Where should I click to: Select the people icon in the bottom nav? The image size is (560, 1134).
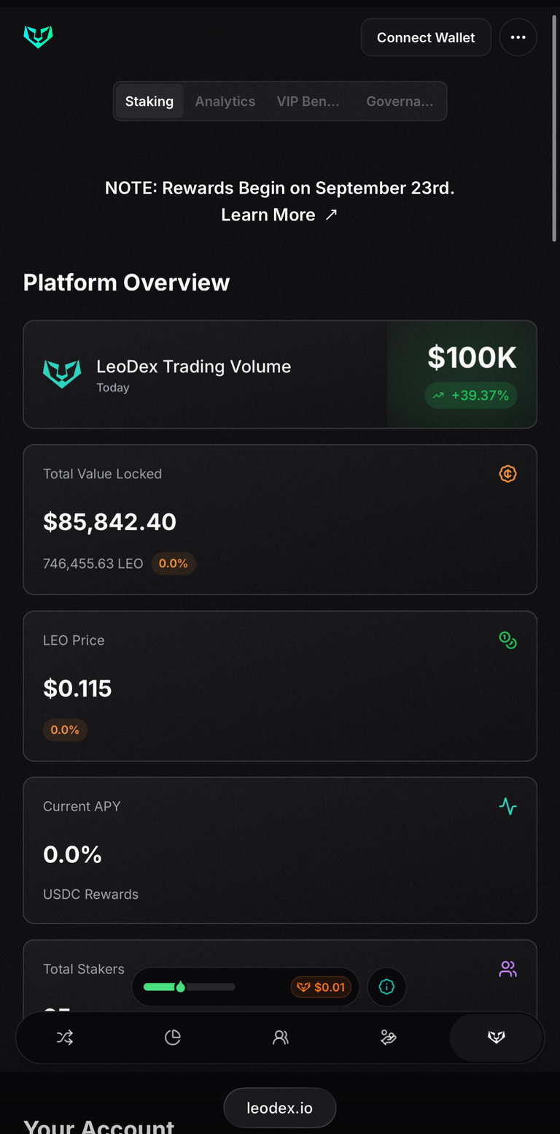tap(281, 1037)
